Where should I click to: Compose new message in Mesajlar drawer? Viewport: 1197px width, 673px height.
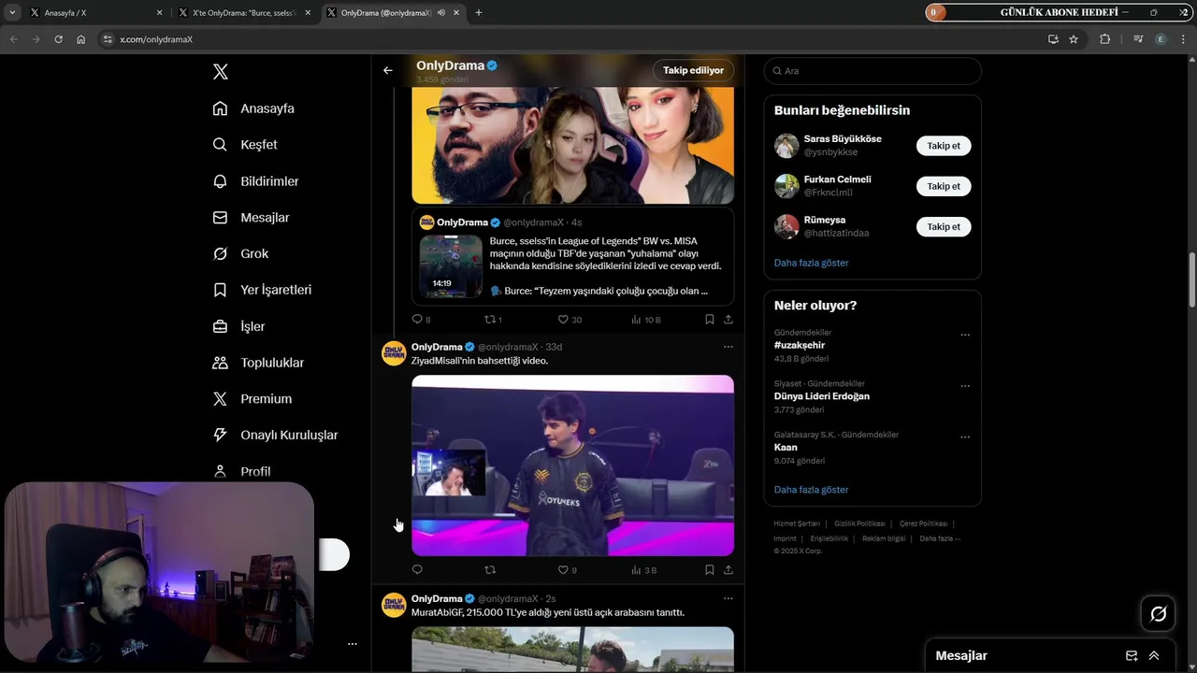(1132, 655)
